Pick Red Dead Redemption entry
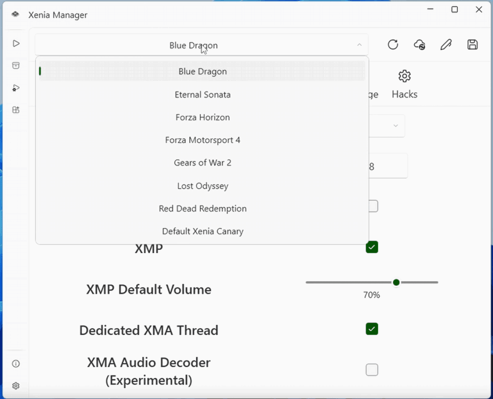The width and height of the screenshot is (493, 399). (202, 208)
